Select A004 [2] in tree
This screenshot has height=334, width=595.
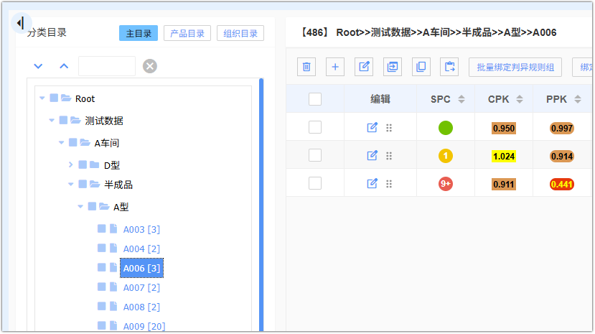pos(141,249)
